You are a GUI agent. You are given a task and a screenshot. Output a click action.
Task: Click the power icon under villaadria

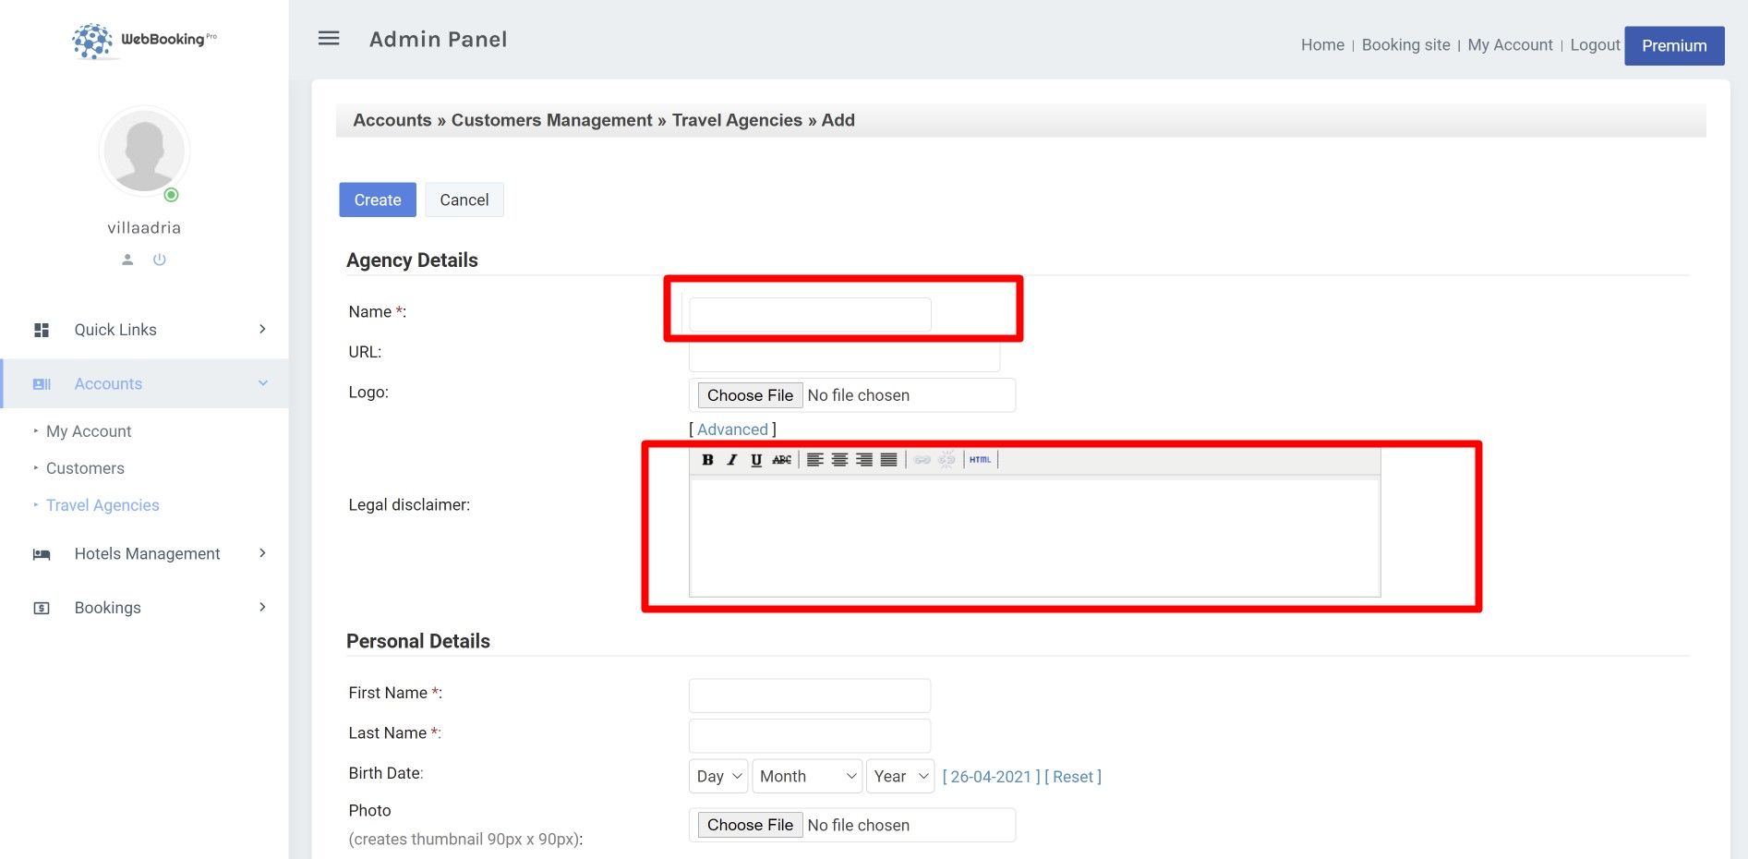(160, 260)
